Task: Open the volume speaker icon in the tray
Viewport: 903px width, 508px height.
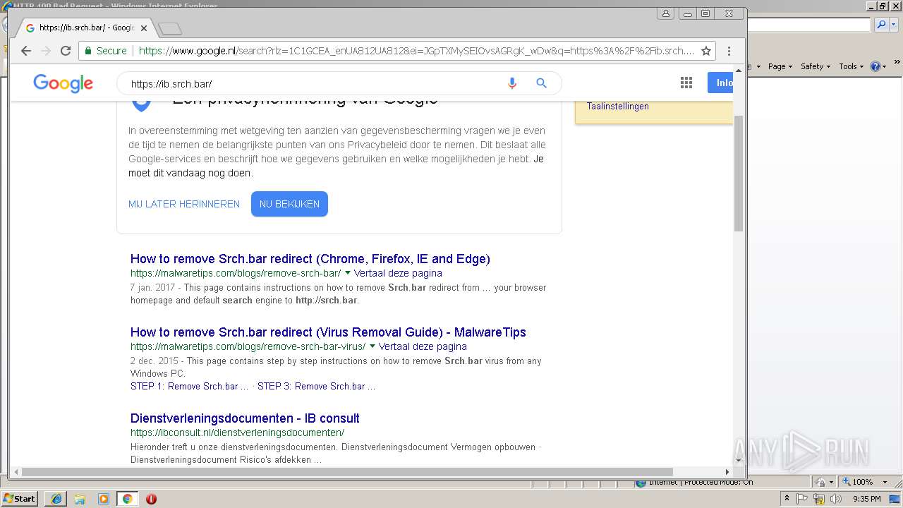Action: tap(836, 499)
